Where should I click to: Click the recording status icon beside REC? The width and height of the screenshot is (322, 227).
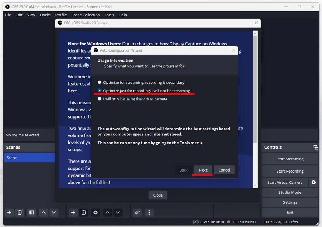[228, 222]
